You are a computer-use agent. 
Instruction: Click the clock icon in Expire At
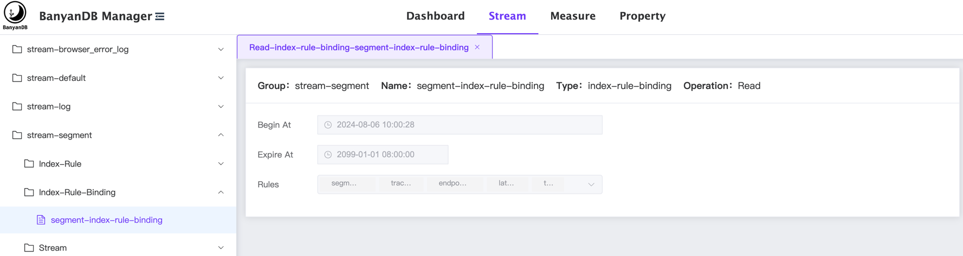coord(328,155)
